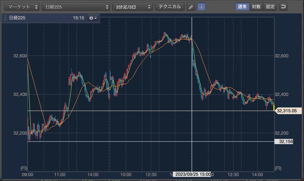The image size is (304, 181).
Task: Click the 2023/09/25 15:00 date marker
Action: [192, 174]
